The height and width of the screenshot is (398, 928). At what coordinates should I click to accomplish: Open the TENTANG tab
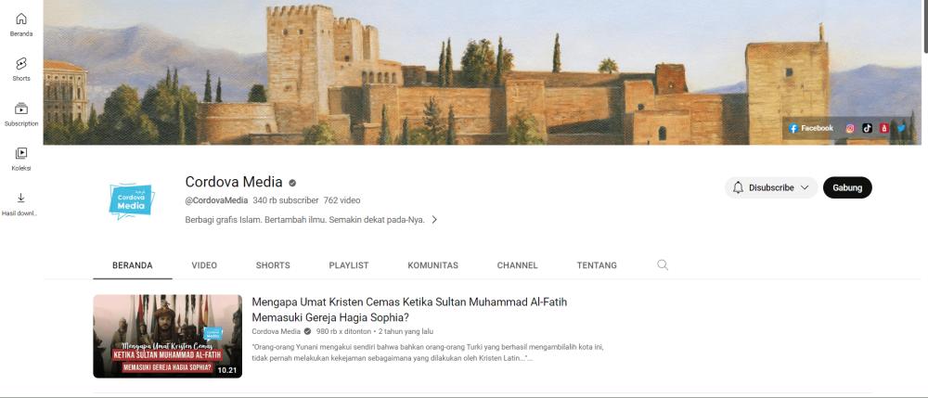(x=597, y=265)
